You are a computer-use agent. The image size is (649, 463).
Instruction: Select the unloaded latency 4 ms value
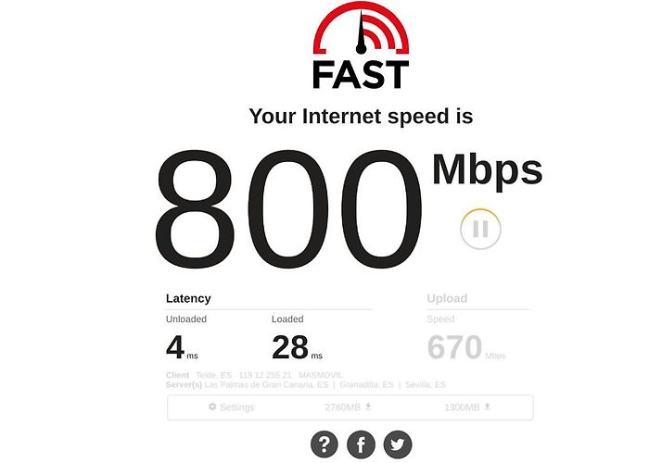182,347
